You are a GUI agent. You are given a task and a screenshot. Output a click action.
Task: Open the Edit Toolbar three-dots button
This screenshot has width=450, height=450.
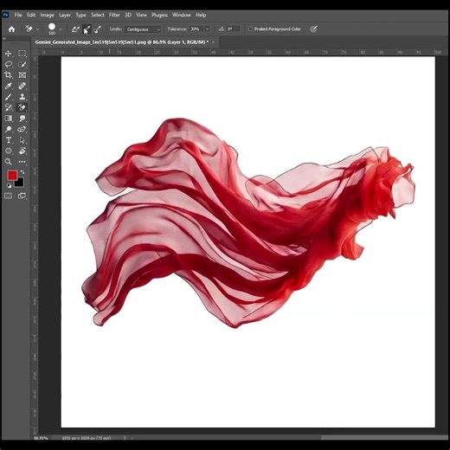[22, 162]
